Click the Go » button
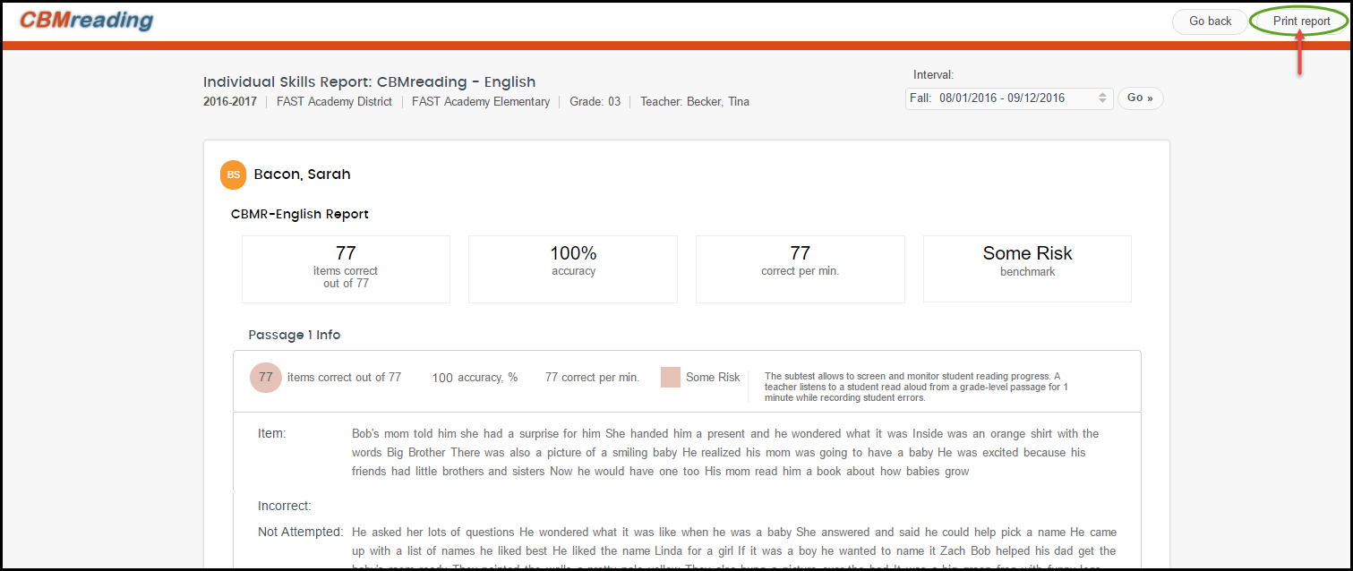The image size is (1353, 571). [x=1140, y=98]
